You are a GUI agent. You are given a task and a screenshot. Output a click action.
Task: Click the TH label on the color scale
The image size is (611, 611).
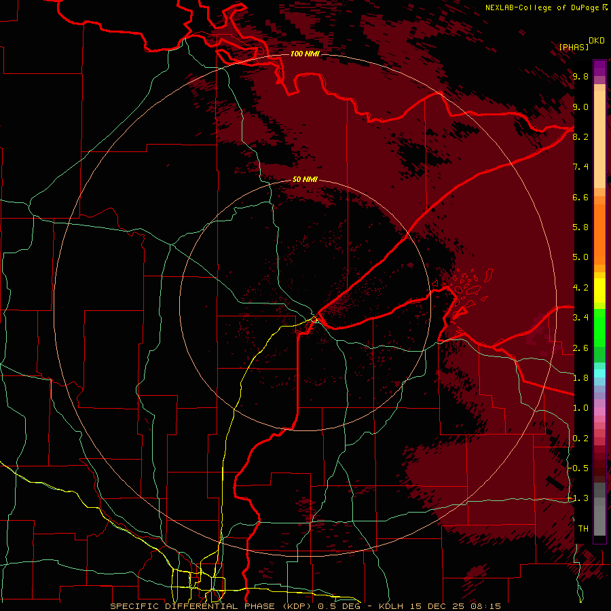pyautogui.click(x=583, y=529)
